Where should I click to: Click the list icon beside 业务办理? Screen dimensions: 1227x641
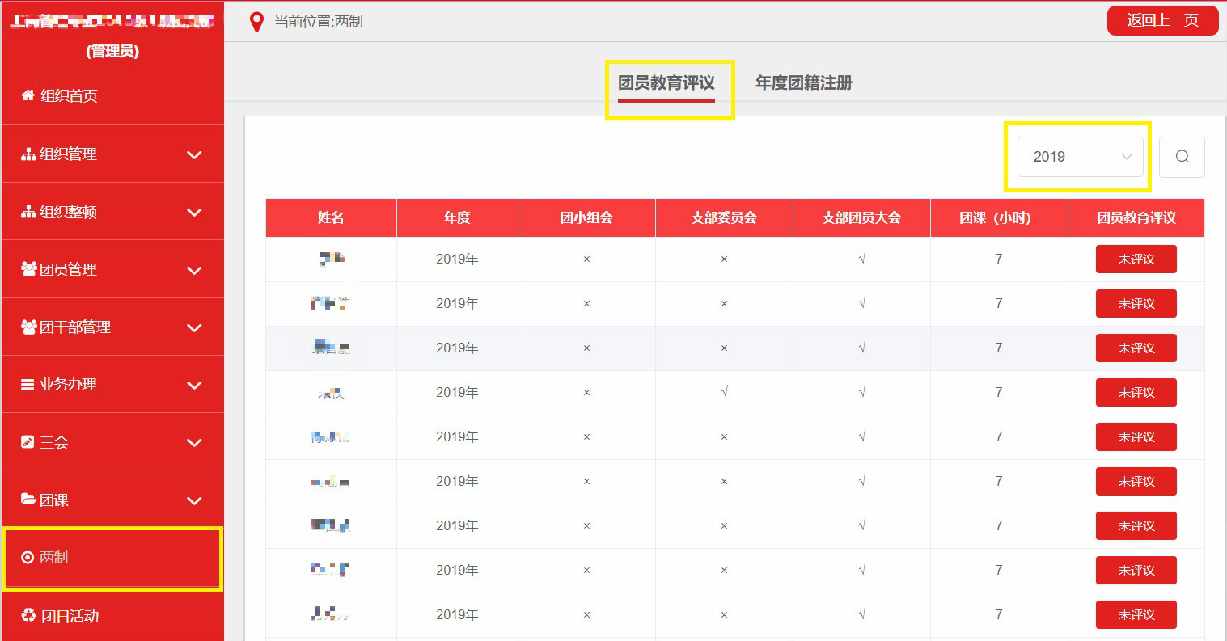pyautogui.click(x=28, y=385)
